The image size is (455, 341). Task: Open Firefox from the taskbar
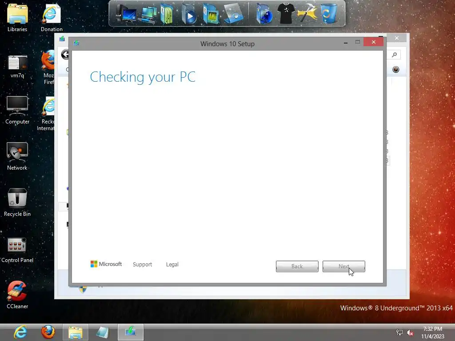click(48, 332)
